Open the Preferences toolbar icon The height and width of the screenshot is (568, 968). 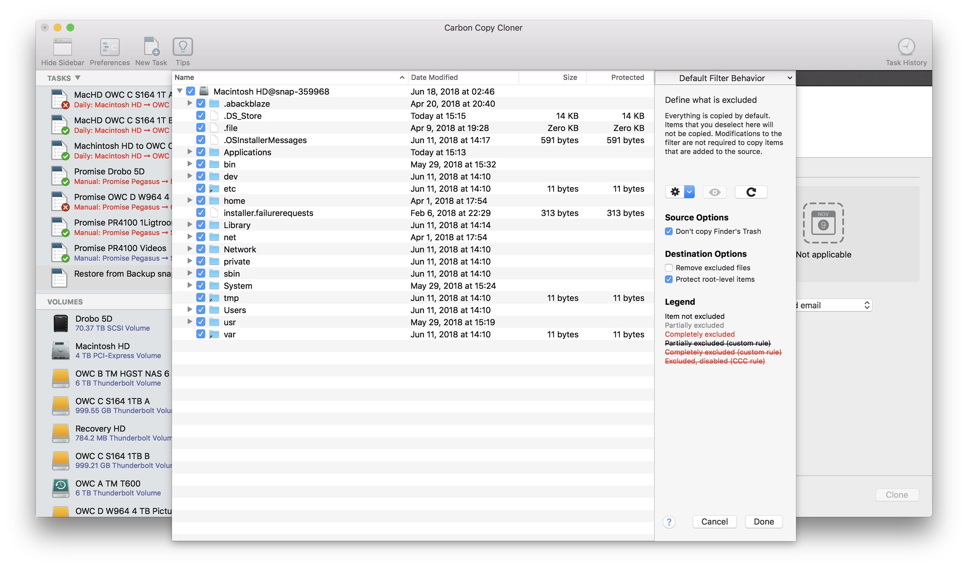(x=109, y=47)
